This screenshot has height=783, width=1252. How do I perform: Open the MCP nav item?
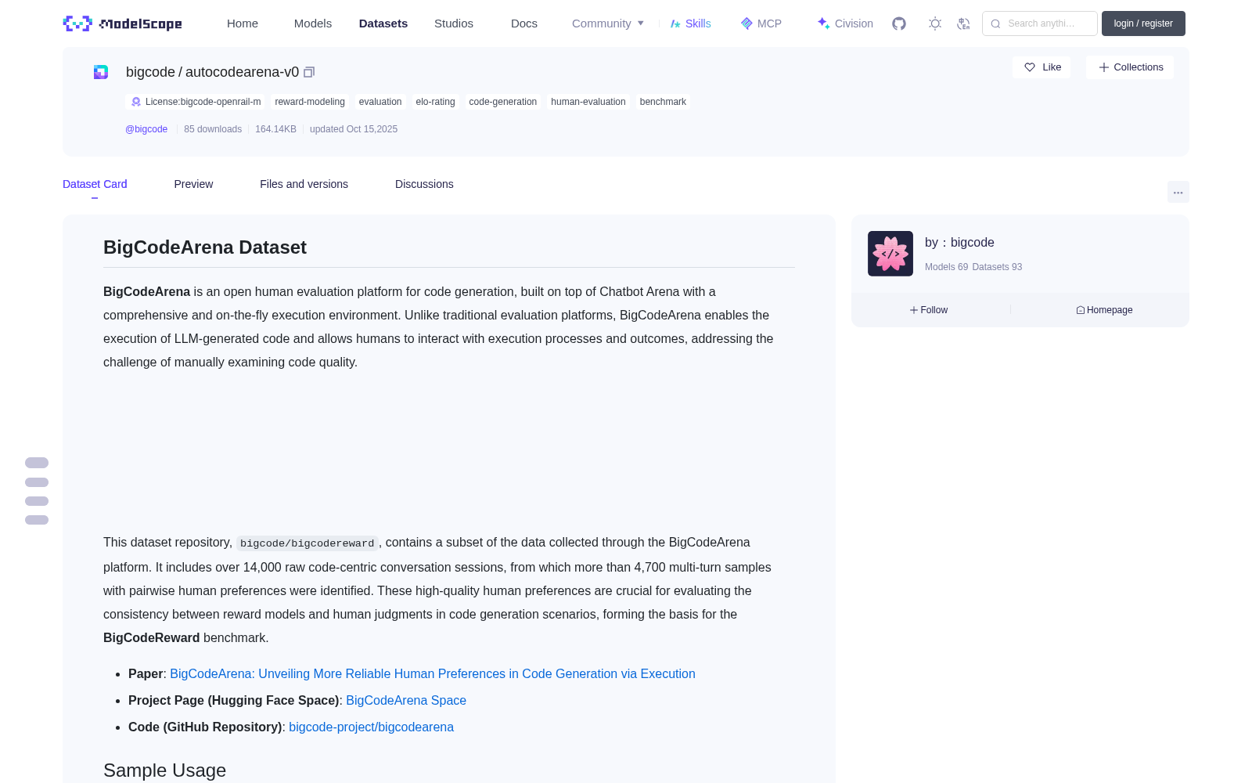tap(761, 23)
